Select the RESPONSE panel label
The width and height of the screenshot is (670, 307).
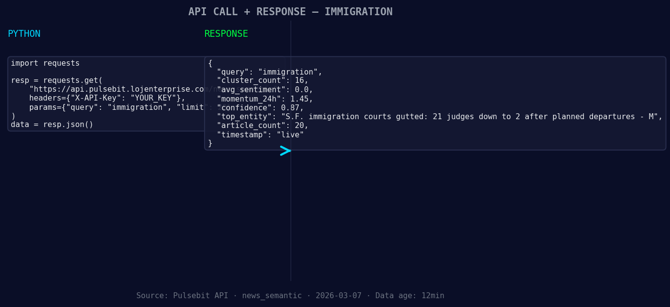(x=226, y=33)
